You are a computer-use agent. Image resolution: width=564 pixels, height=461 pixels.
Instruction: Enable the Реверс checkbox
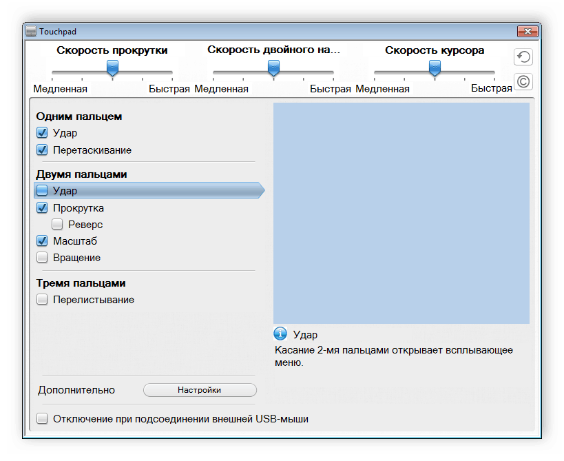point(57,224)
